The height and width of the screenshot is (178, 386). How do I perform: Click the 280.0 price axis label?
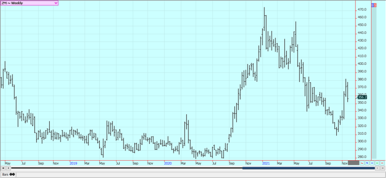tap(363, 157)
